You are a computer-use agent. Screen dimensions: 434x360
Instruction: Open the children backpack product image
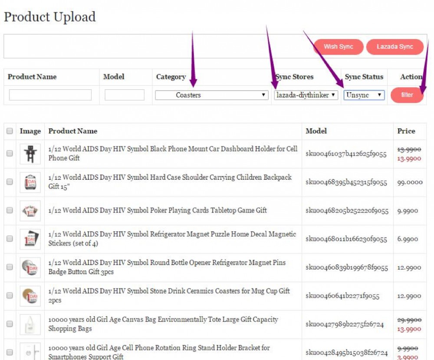[30, 182]
